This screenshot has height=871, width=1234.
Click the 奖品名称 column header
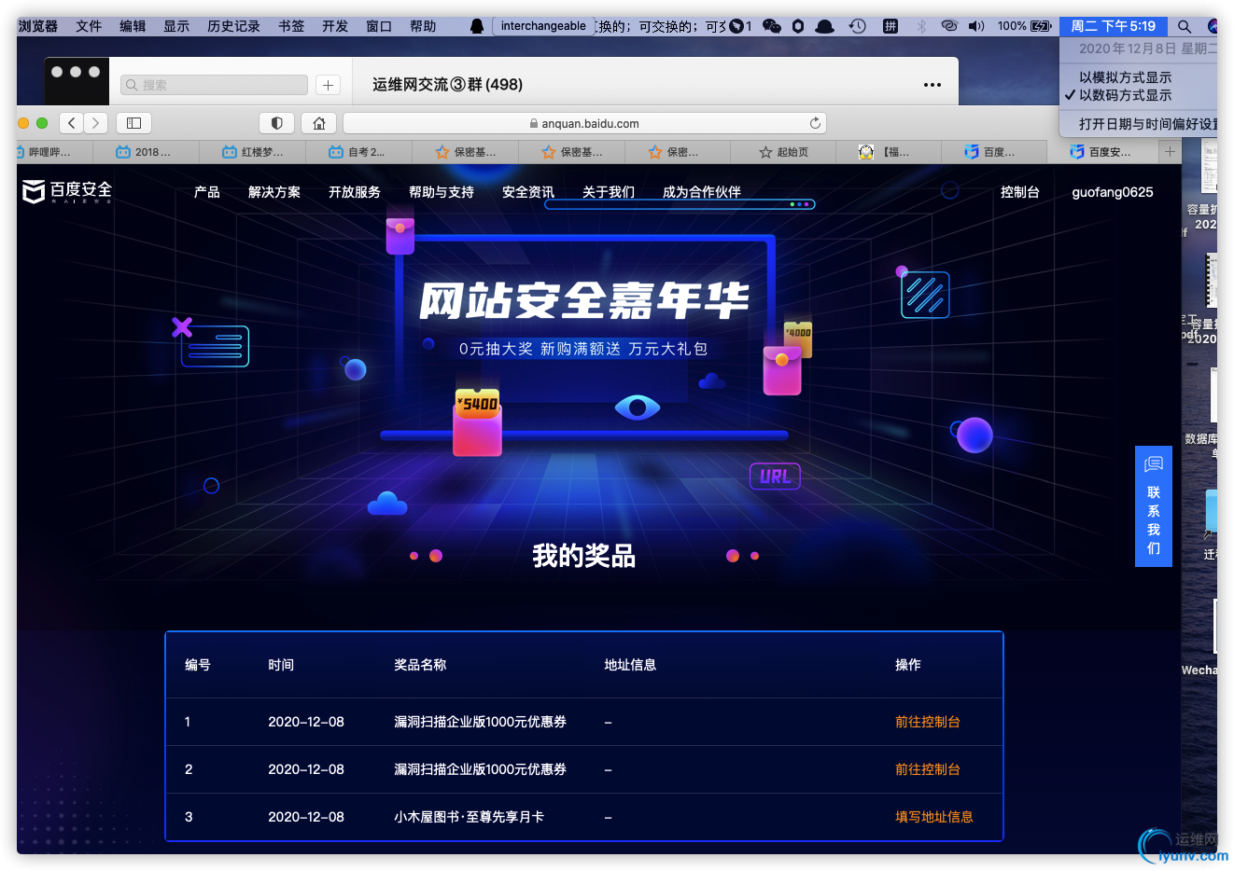[x=420, y=665]
